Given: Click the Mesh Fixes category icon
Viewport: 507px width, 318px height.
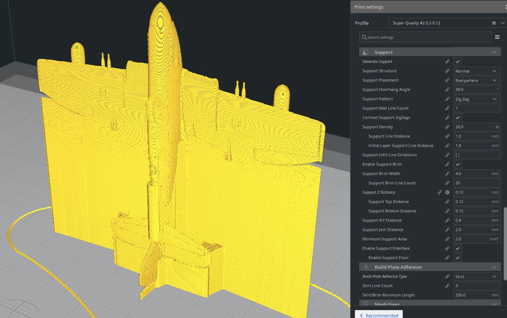Looking at the screenshot, I should point(366,304).
